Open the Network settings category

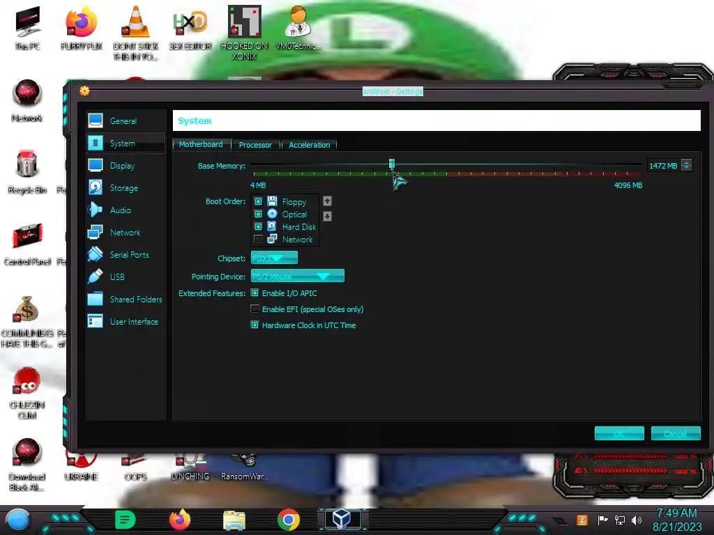click(126, 233)
